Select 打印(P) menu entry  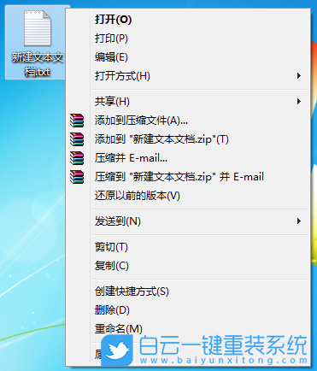tap(188, 38)
